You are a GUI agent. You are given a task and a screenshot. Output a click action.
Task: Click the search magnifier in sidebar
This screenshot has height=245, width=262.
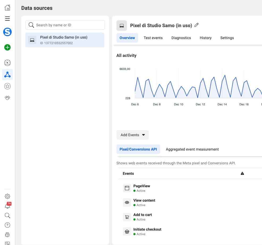(7, 215)
